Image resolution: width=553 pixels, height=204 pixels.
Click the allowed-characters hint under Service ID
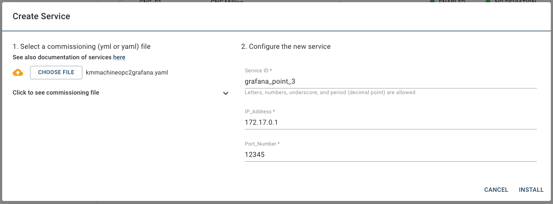coord(330,92)
